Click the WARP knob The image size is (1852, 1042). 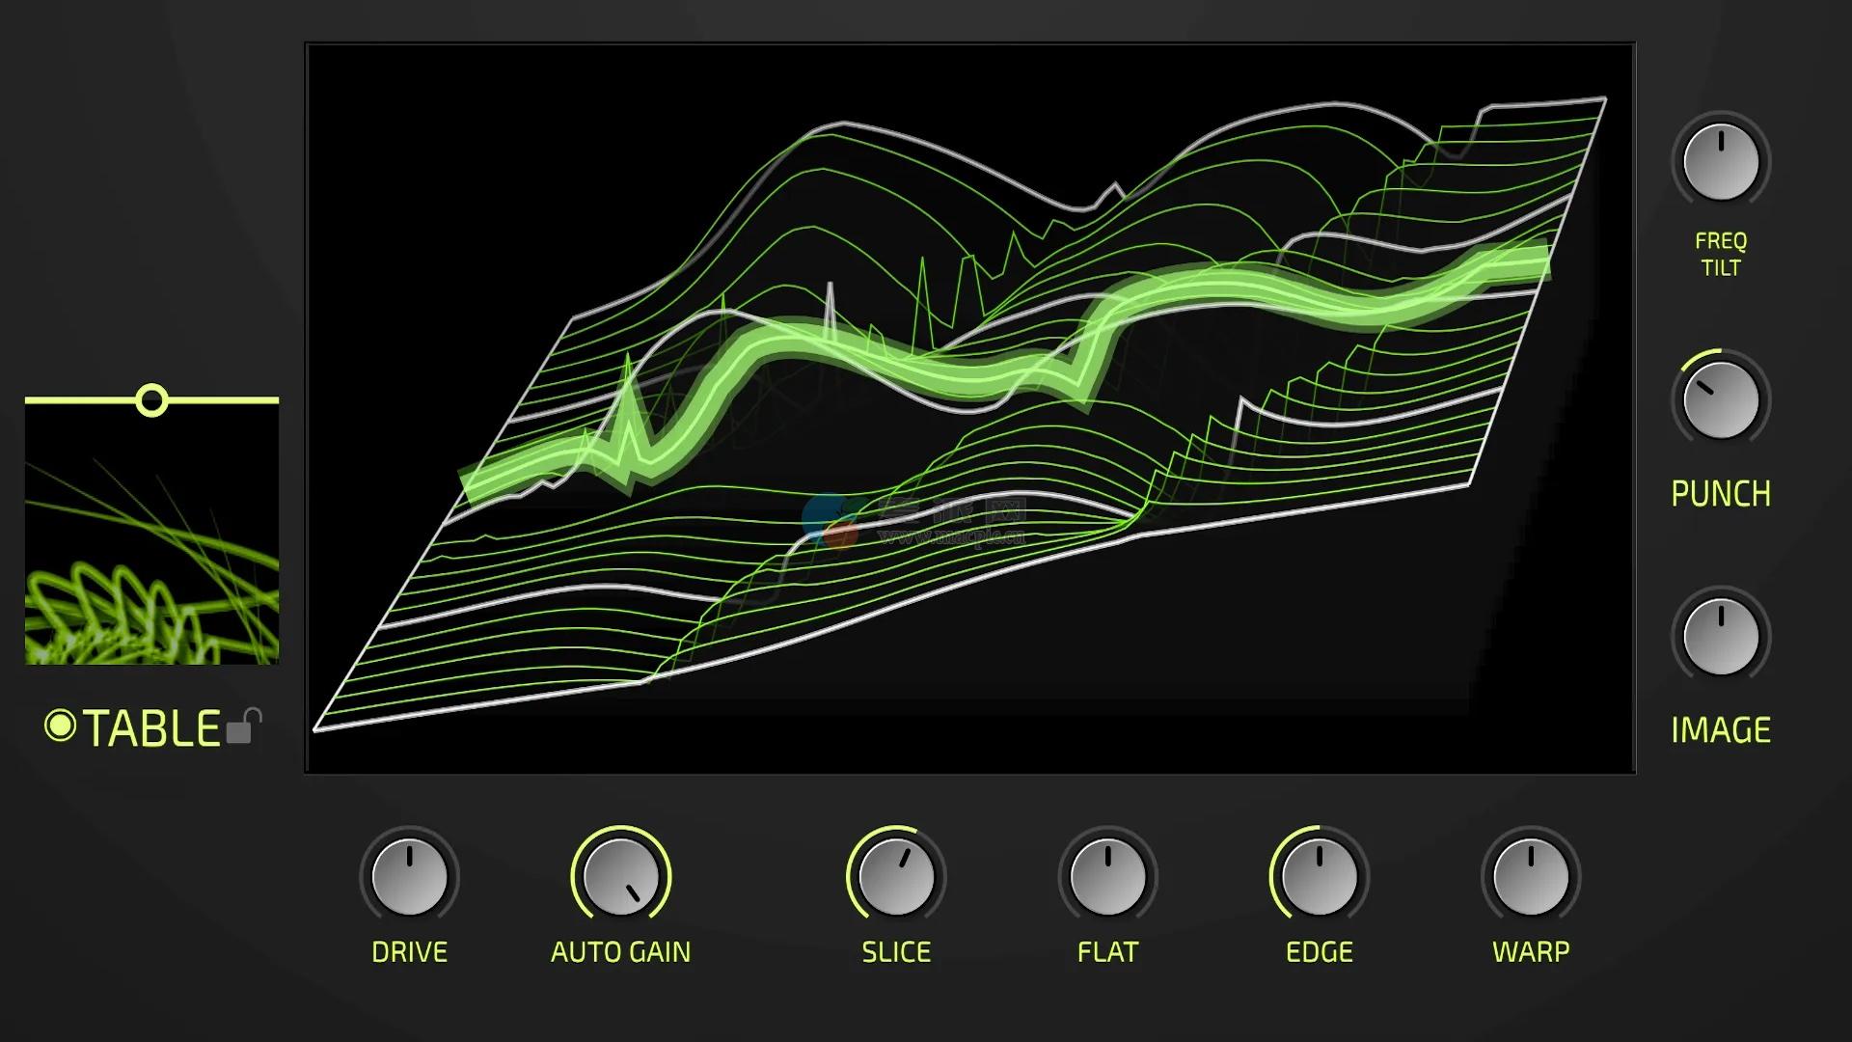(1531, 877)
